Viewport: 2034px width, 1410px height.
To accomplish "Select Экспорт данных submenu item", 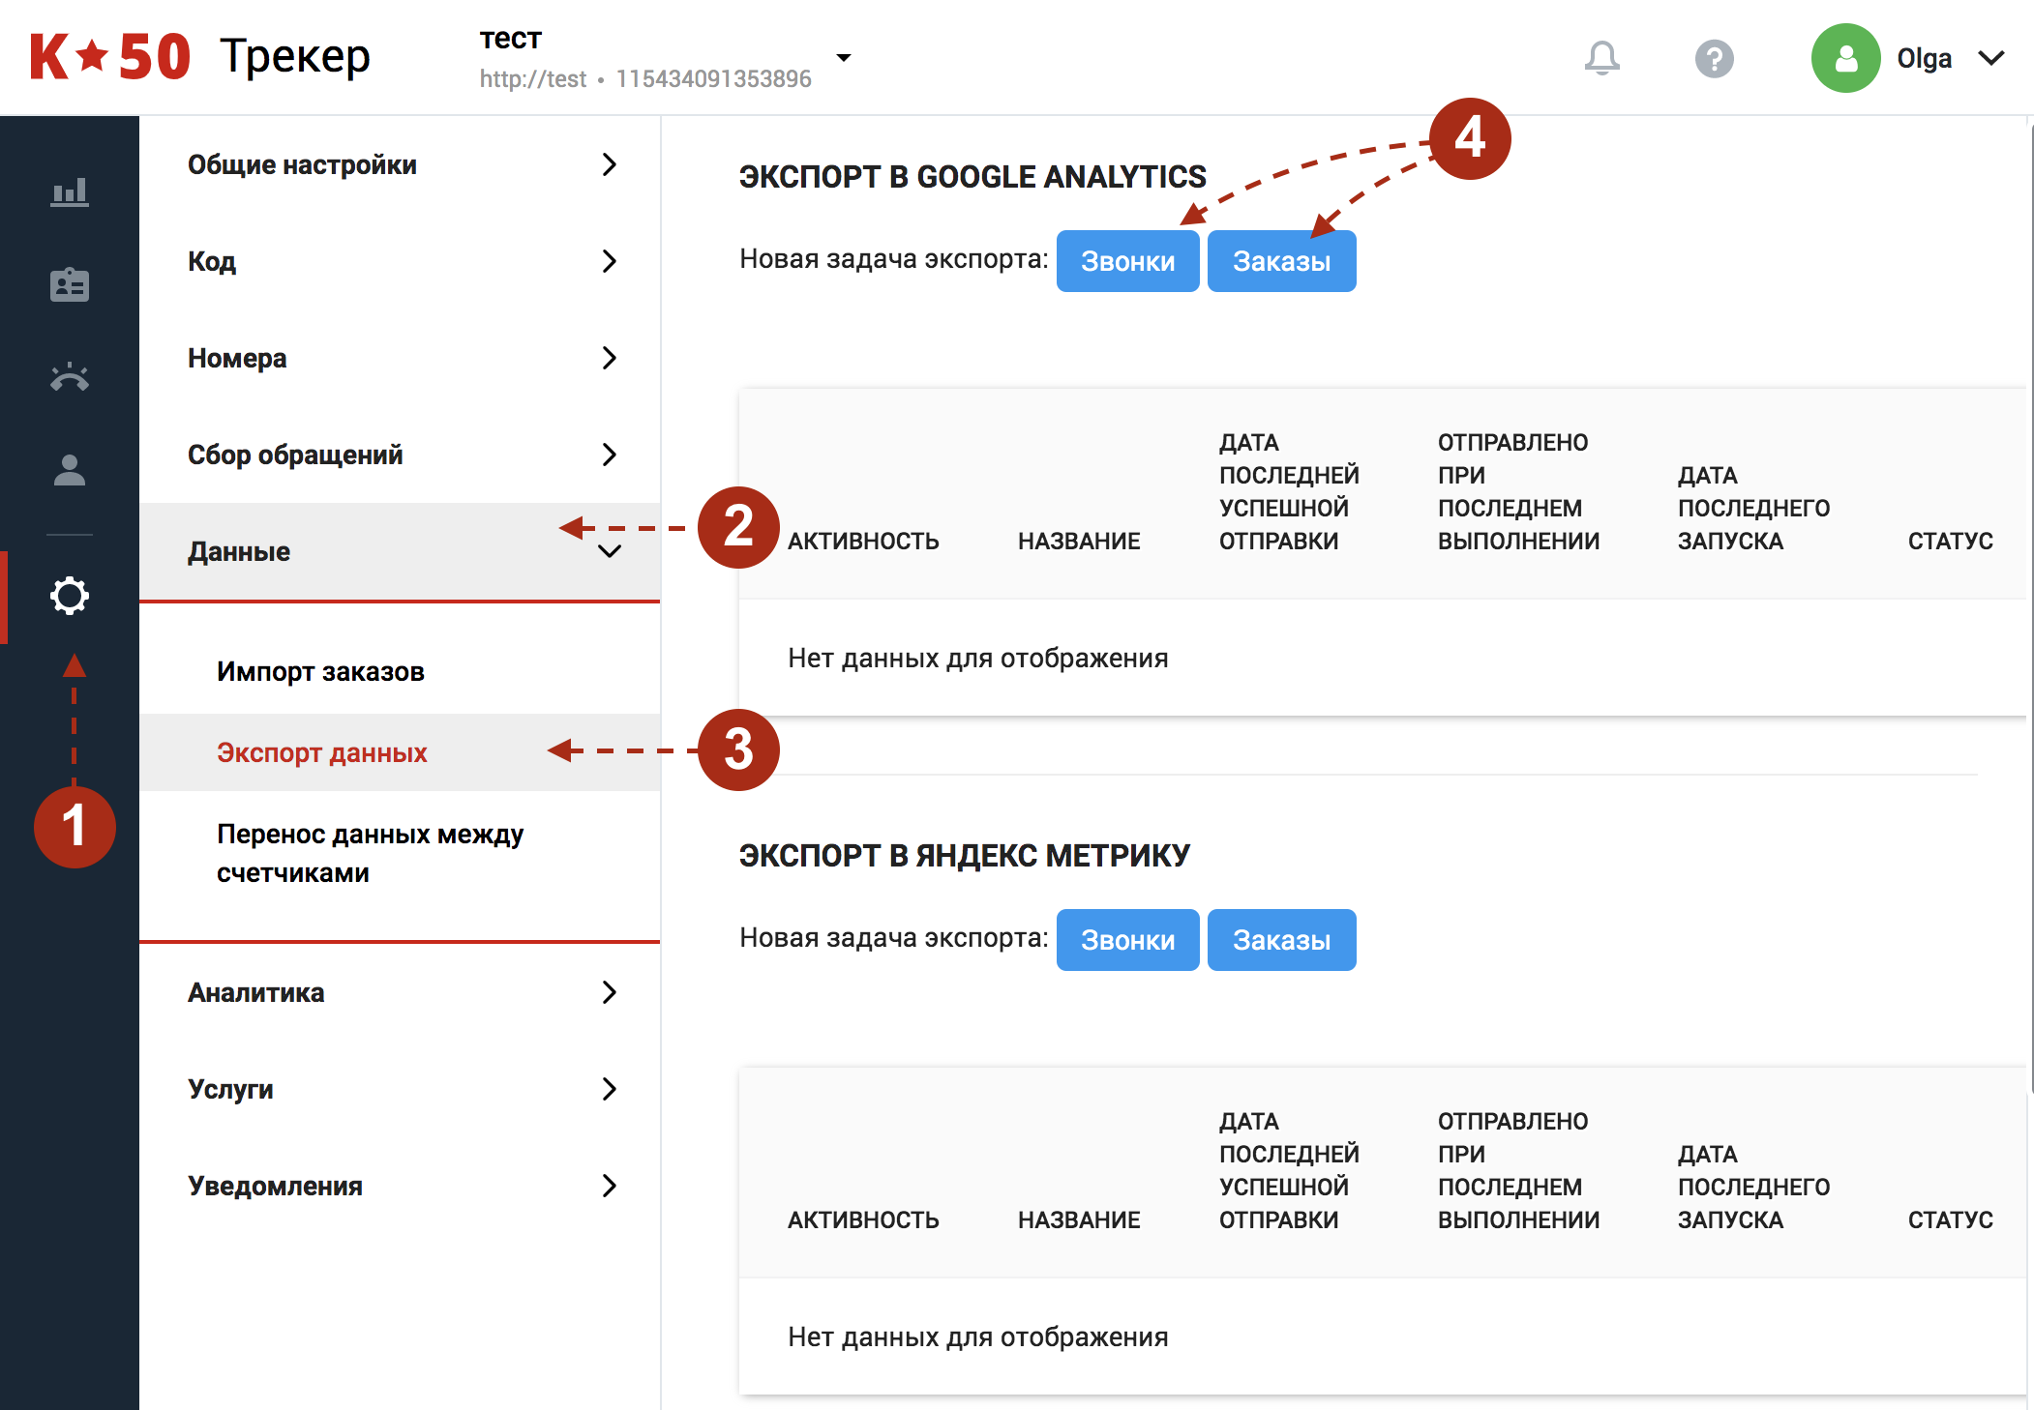I will point(400,752).
